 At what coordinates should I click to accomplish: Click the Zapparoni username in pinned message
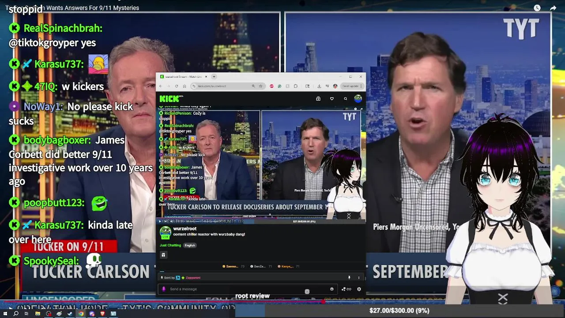(193, 278)
